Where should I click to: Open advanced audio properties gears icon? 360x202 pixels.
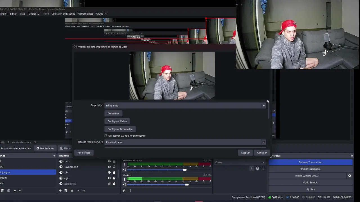click(124, 190)
